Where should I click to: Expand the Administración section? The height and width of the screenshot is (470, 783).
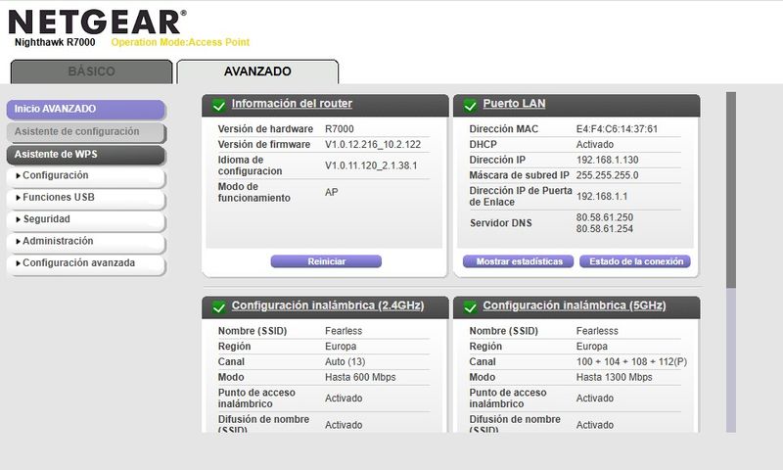pos(85,242)
